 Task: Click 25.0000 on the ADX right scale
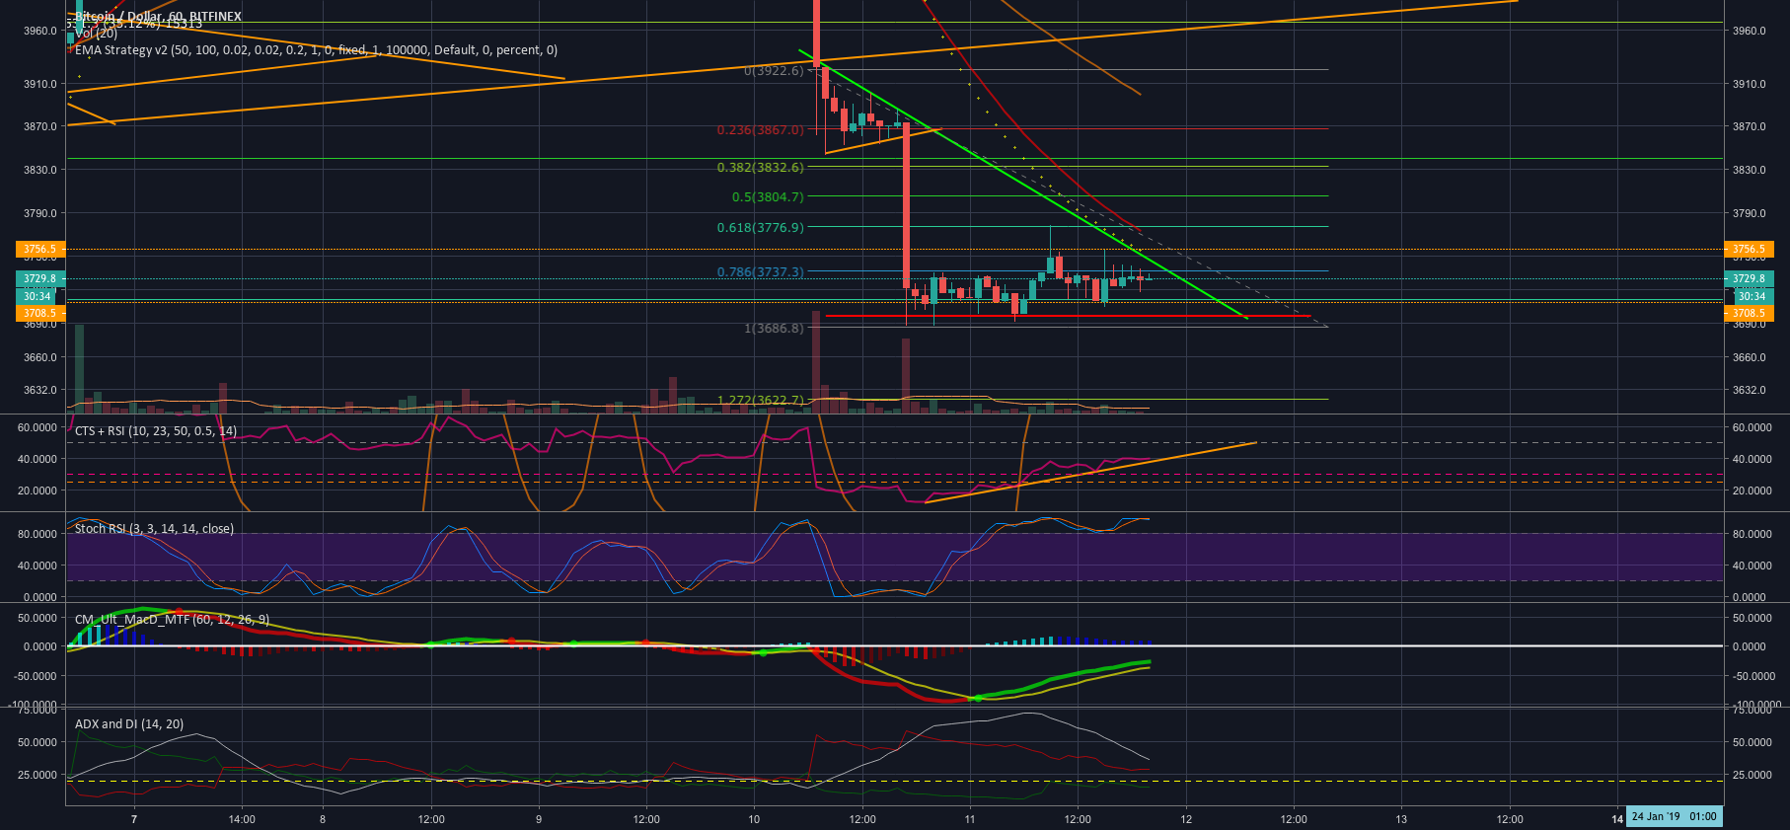tap(1752, 775)
